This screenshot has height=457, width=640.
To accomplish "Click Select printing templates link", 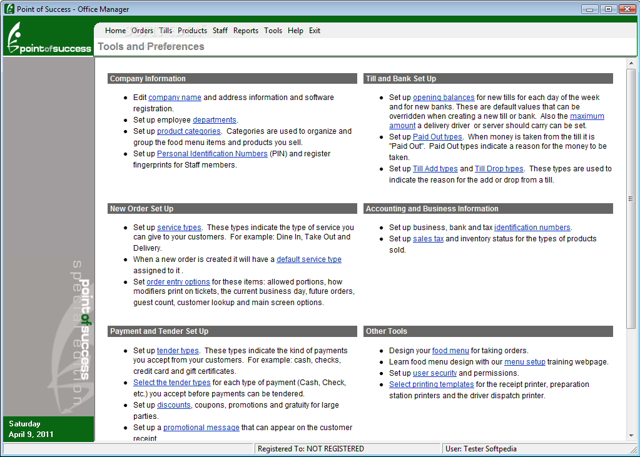I will [x=432, y=384].
